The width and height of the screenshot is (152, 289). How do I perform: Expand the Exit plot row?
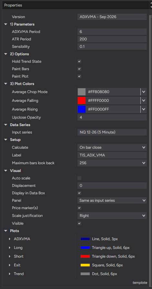click(x=10, y=265)
